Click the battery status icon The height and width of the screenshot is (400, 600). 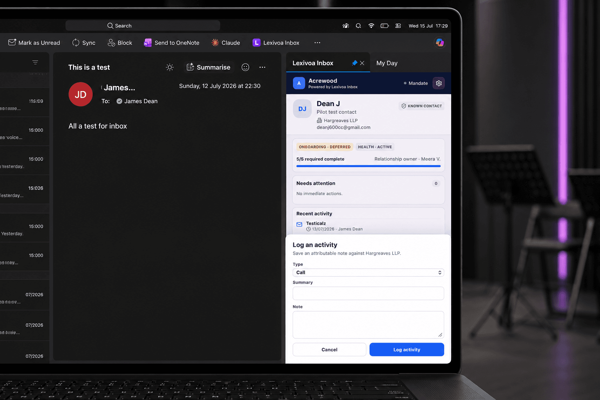[385, 26]
